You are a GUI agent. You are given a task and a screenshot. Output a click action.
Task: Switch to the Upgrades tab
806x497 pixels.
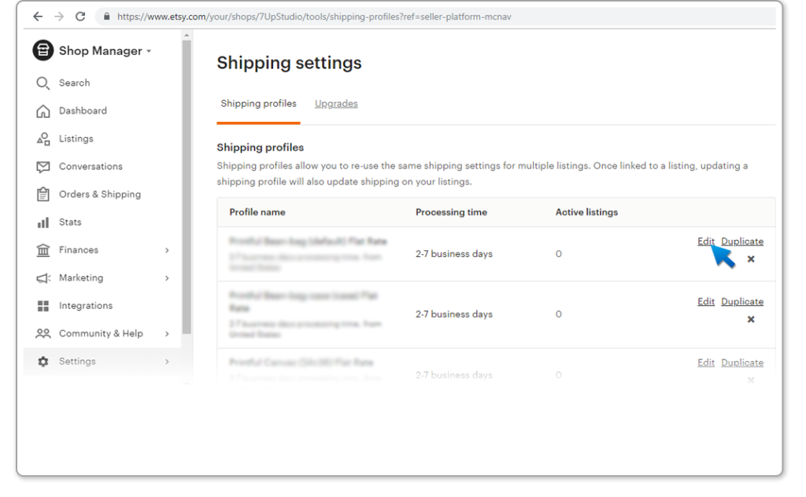(336, 104)
